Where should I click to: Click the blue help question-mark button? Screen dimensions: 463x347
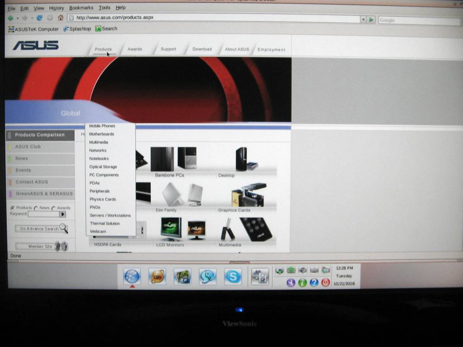(x=314, y=283)
